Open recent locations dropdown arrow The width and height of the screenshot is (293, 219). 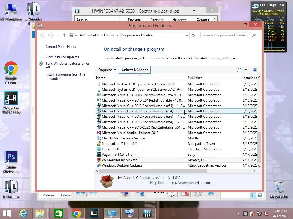point(58,35)
